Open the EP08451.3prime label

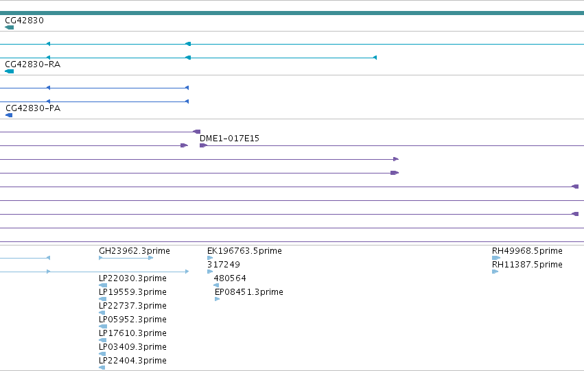pos(249,292)
